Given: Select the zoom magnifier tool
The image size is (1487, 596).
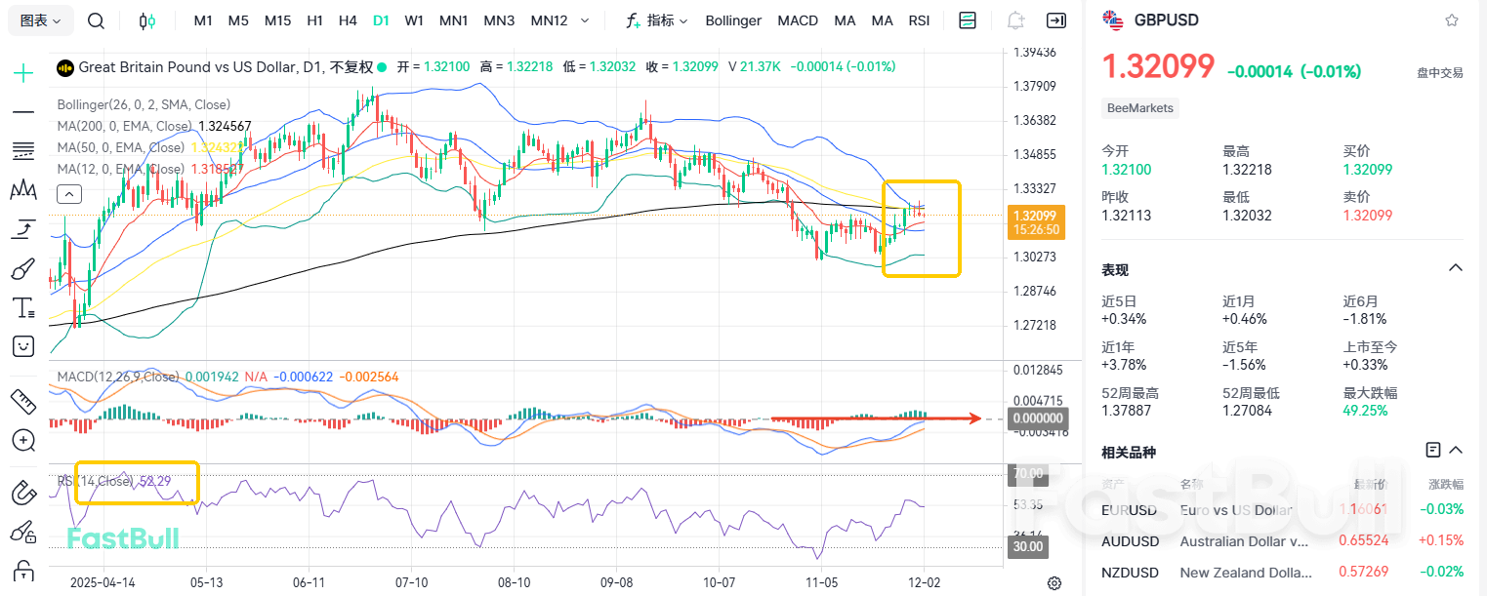Looking at the screenshot, I should 22,441.
